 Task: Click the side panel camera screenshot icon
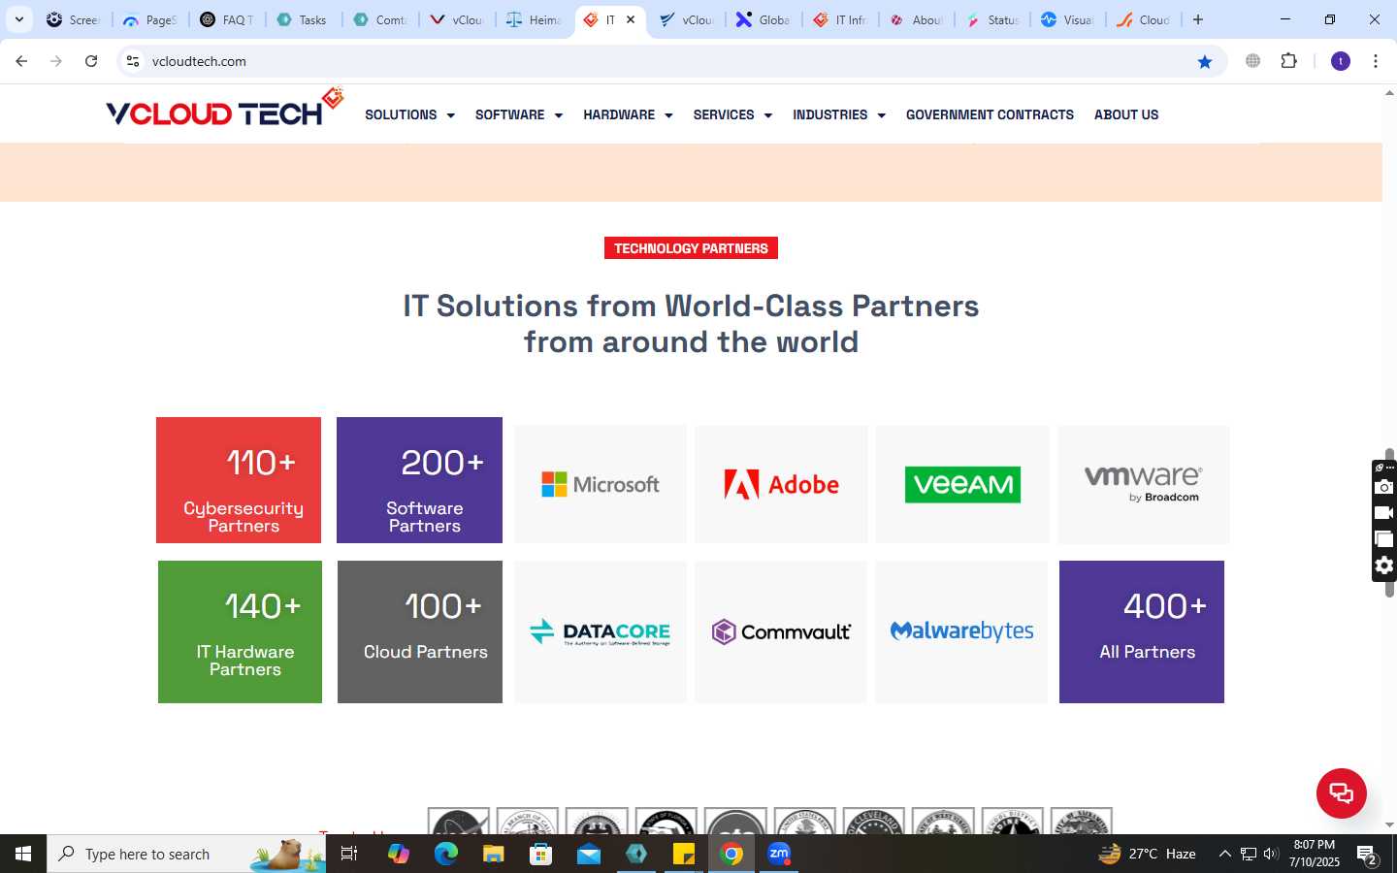point(1384,487)
